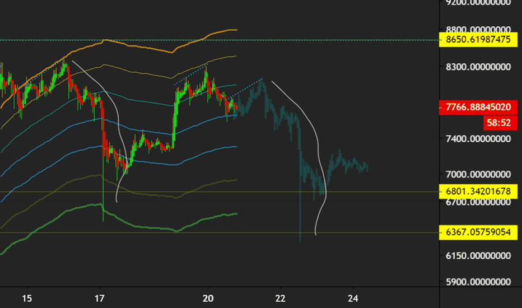
Task: Click the 6150.00000000 price axis tick
Action: tap(478, 256)
